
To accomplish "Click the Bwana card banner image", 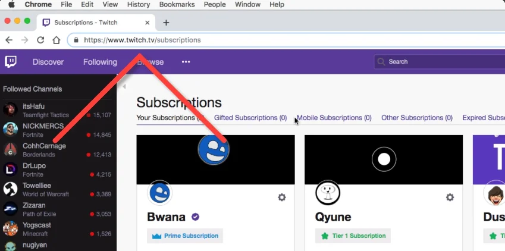I will 215,160.
